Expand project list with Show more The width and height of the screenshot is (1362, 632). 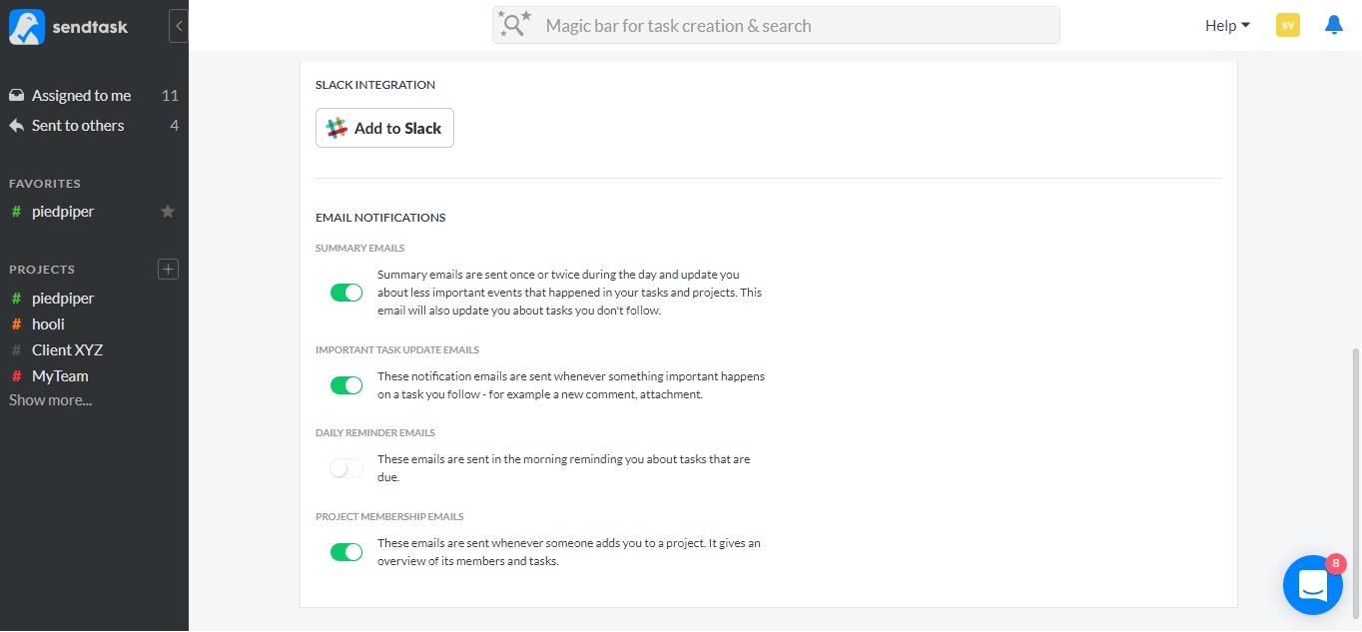[x=50, y=400]
